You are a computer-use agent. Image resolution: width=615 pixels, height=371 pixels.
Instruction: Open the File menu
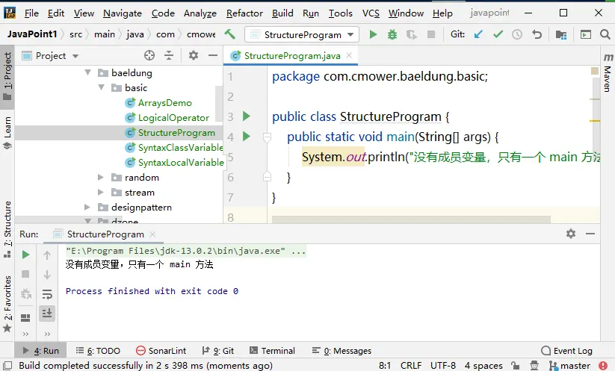pos(31,13)
